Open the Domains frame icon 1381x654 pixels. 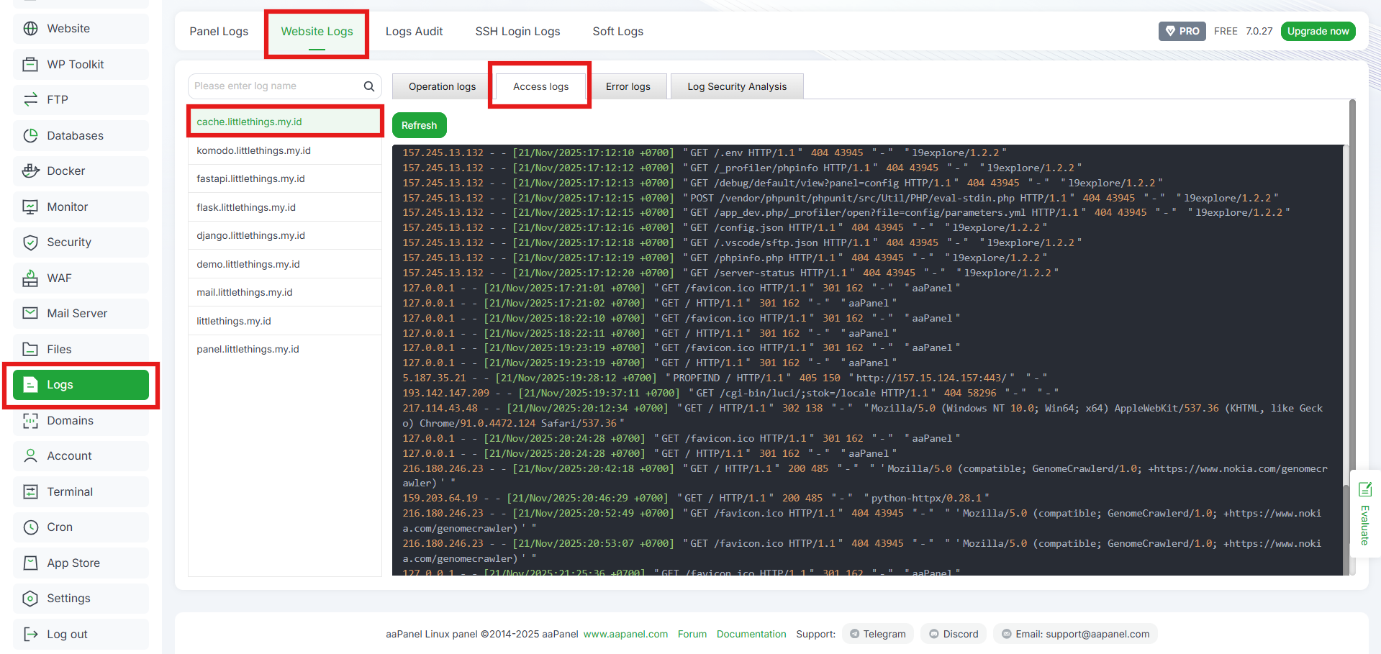(x=30, y=420)
